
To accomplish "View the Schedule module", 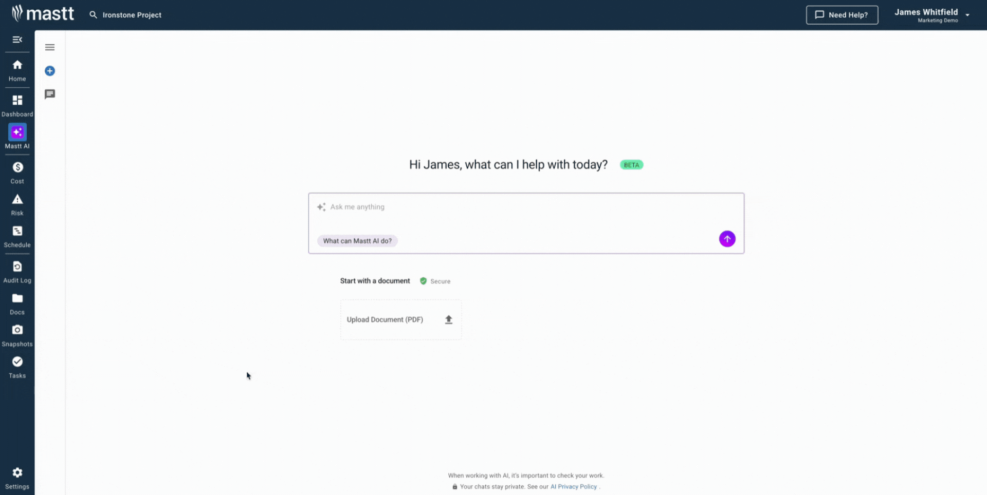I will [17, 235].
